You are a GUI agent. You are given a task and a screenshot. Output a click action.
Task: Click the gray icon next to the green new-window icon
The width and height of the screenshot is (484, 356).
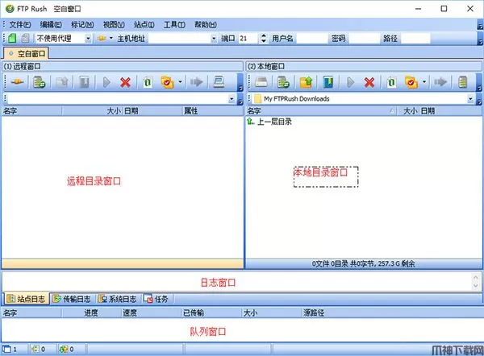(25, 38)
